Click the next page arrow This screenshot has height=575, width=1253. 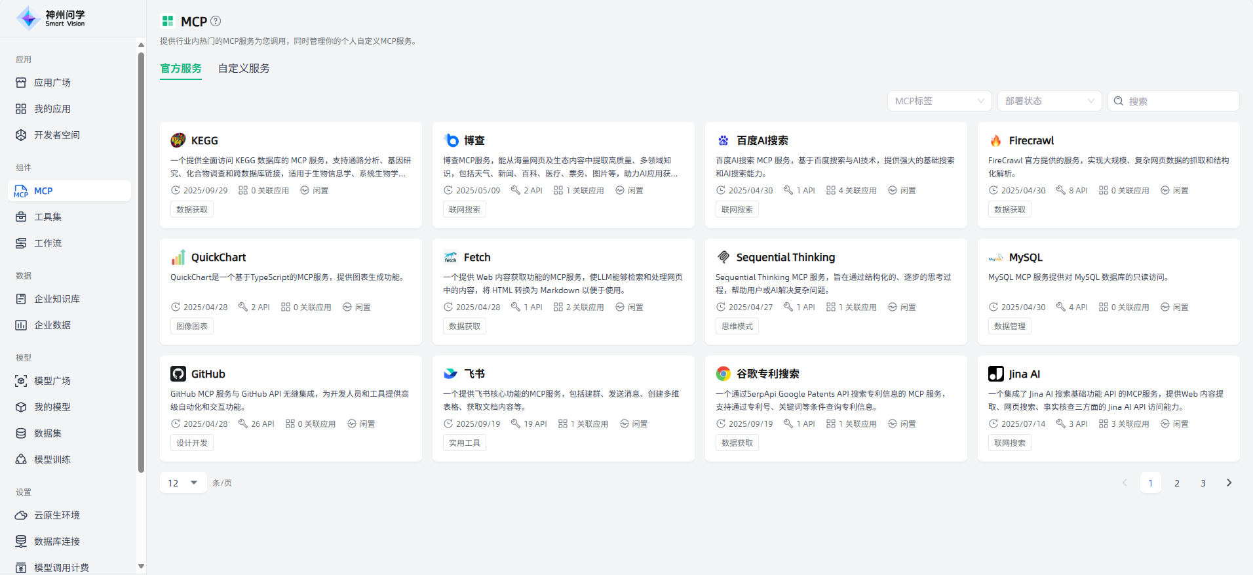click(x=1229, y=483)
